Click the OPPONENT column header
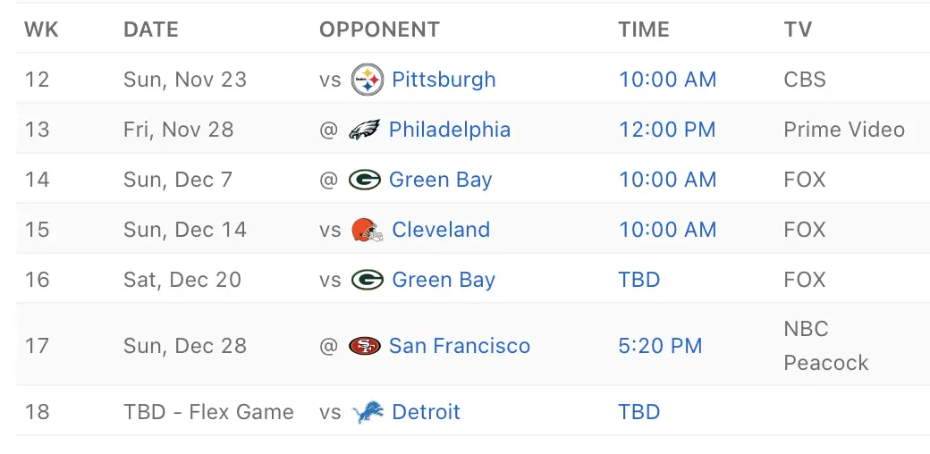Screen dimensions: 930x454 coord(379,29)
